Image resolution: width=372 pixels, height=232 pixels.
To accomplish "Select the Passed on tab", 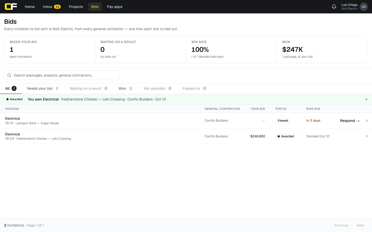I will click(195, 88).
